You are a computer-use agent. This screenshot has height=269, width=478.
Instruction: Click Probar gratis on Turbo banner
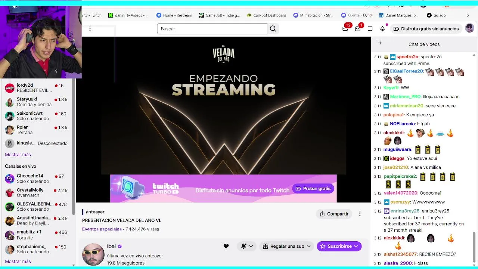click(313, 189)
